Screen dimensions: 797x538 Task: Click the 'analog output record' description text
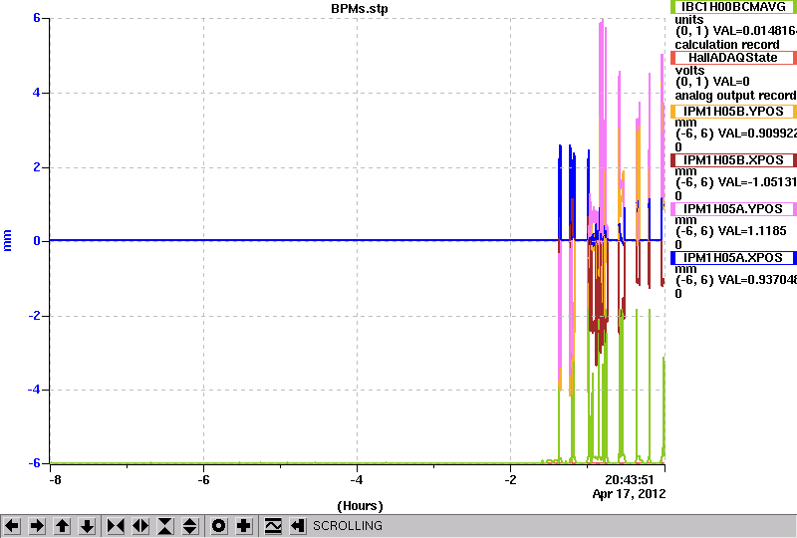coord(736,95)
